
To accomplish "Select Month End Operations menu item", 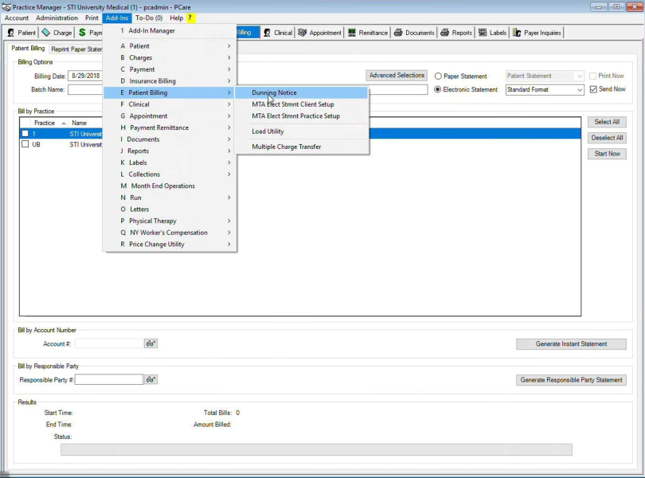I will [x=162, y=186].
